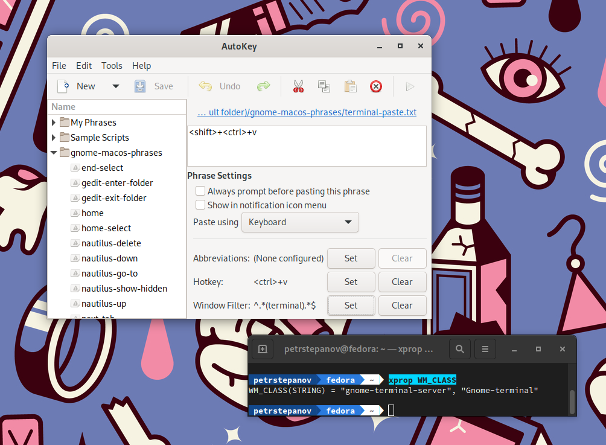Open the Help menu
Screen dimensions: 606x445
point(141,66)
